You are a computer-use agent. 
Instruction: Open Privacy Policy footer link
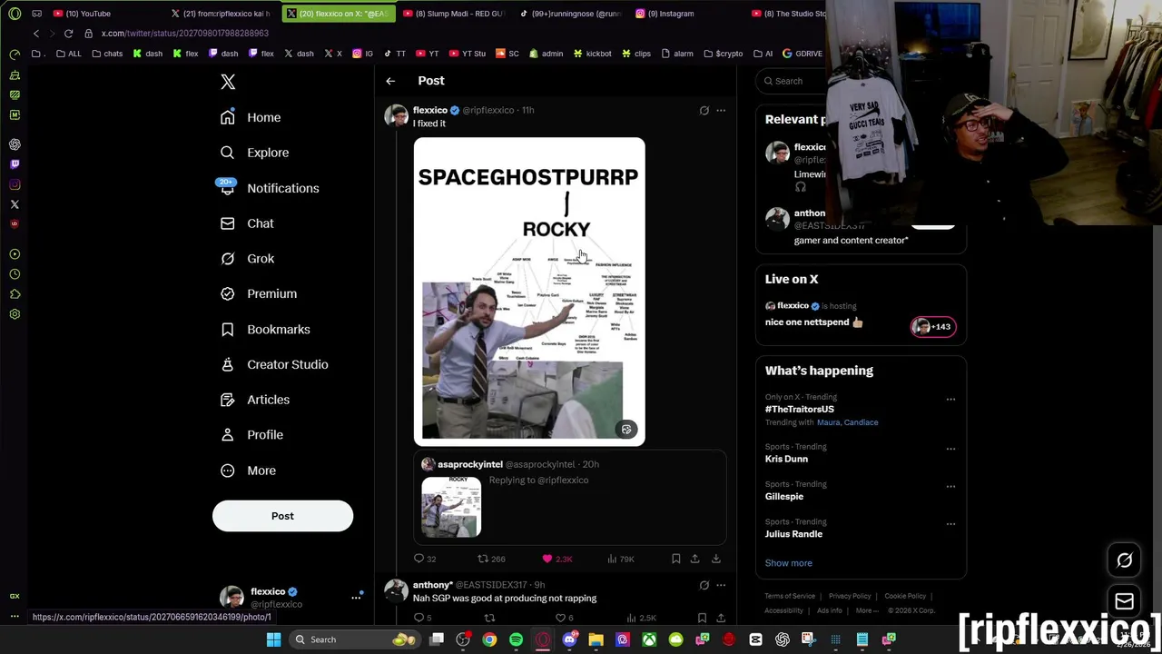pos(850,597)
